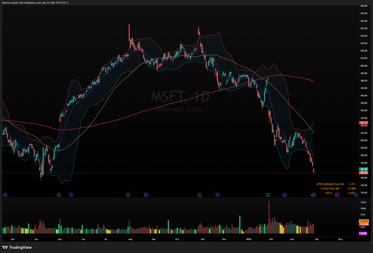Viewport: 373px width, 253px height.
Task: Click dividend D marker between Nov and Dec
Action: coord(217,195)
